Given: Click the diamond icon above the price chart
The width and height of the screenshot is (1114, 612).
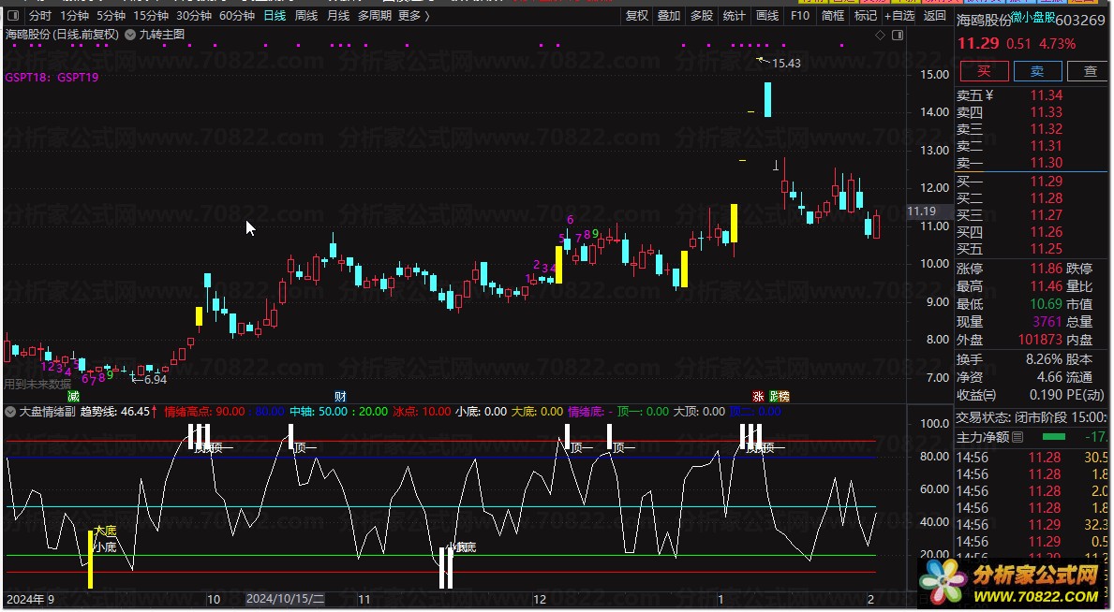Looking at the screenshot, I should click(880, 35).
